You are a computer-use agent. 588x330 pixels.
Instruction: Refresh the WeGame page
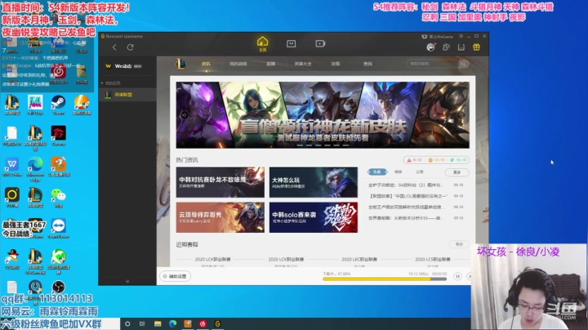130,47
